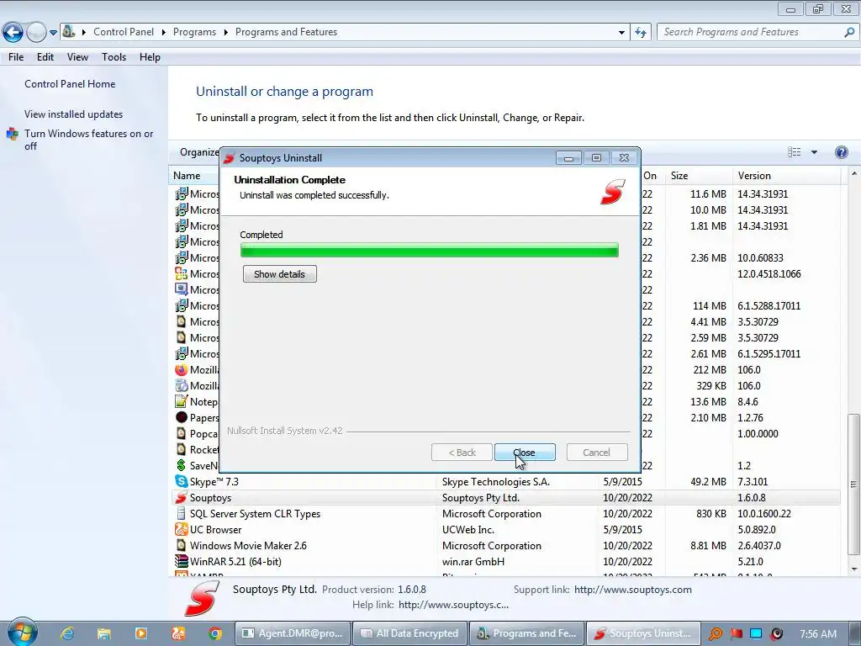Open Windows Explorer folder icon on taskbar
The height and width of the screenshot is (646, 861).
pyautogui.click(x=103, y=633)
